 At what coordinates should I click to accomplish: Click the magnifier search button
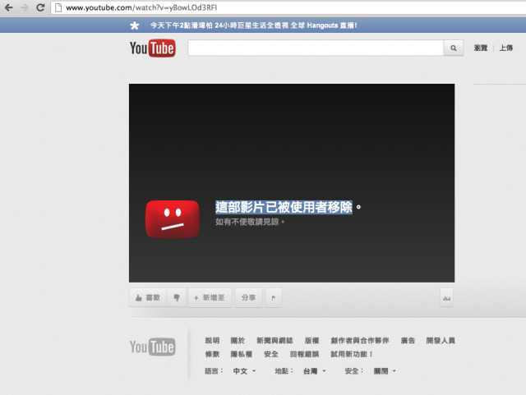click(x=453, y=48)
